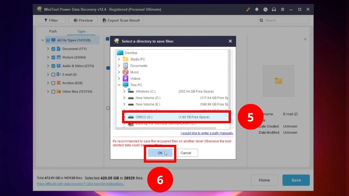Expand the New Volume (D:) drive

(124, 98)
